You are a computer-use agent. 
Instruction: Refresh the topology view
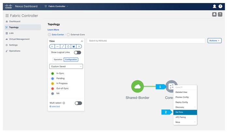pyautogui.click(x=68, y=47)
